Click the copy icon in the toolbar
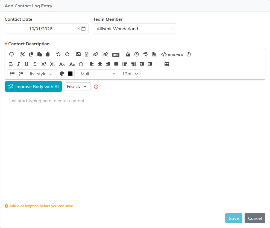The width and height of the screenshot is (270, 228). 31,54
